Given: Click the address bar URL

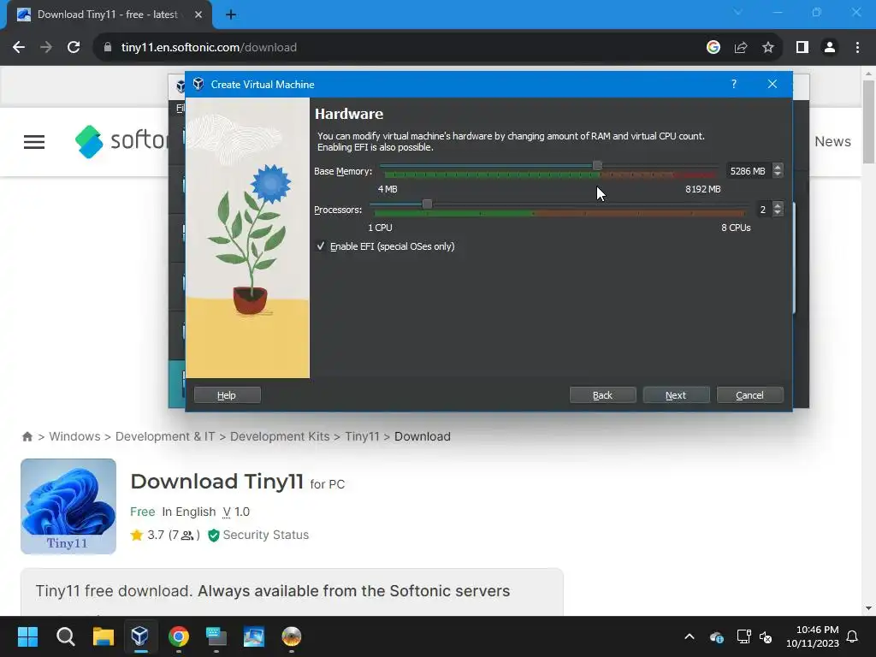Looking at the screenshot, I should click(209, 48).
